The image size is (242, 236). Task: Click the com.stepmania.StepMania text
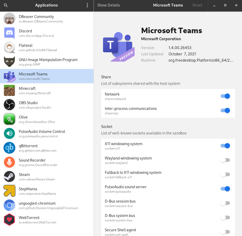pyautogui.click(x=37, y=194)
